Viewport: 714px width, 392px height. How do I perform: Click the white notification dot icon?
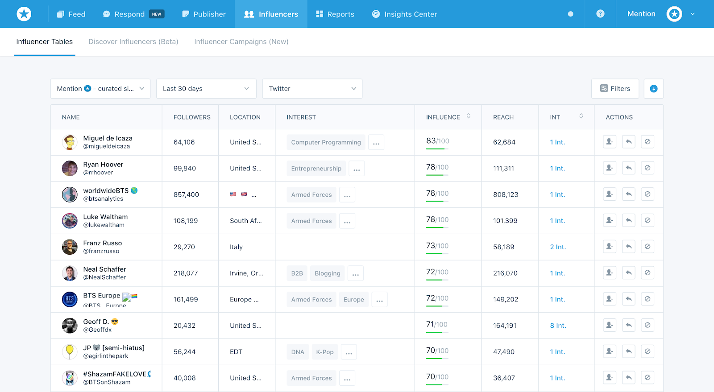tap(570, 14)
